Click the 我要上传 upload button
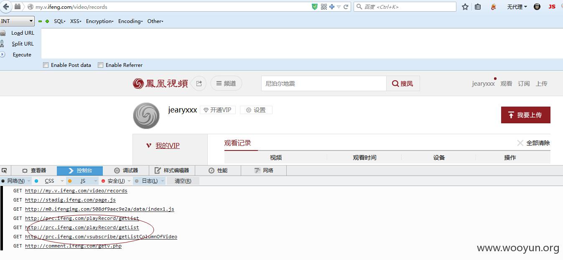563x260 pixels. [526, 115]
